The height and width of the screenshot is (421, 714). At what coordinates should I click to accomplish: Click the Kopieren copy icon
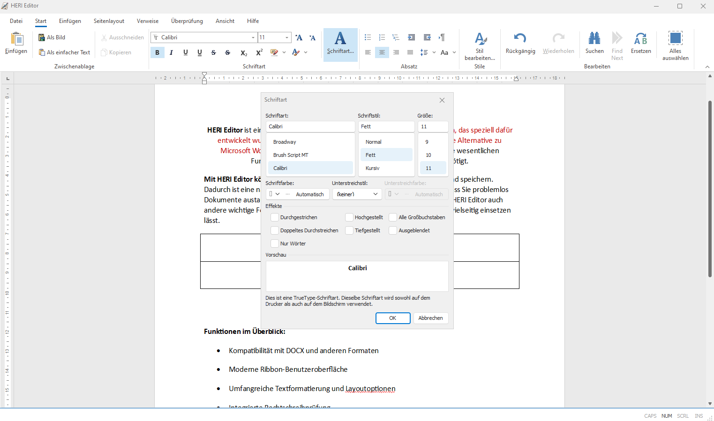point(104,52)
